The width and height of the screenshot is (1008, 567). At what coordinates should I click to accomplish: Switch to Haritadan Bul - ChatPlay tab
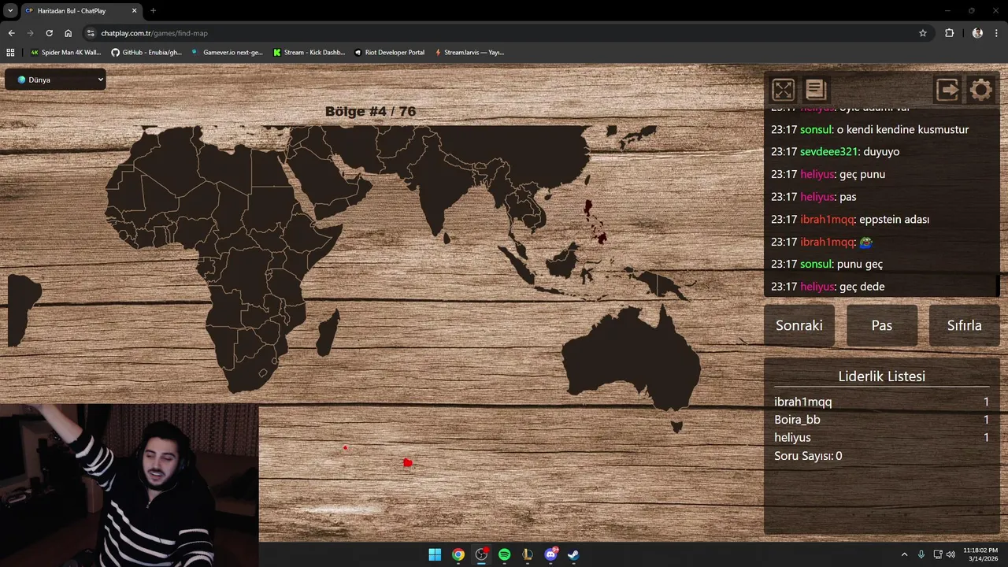81,10
